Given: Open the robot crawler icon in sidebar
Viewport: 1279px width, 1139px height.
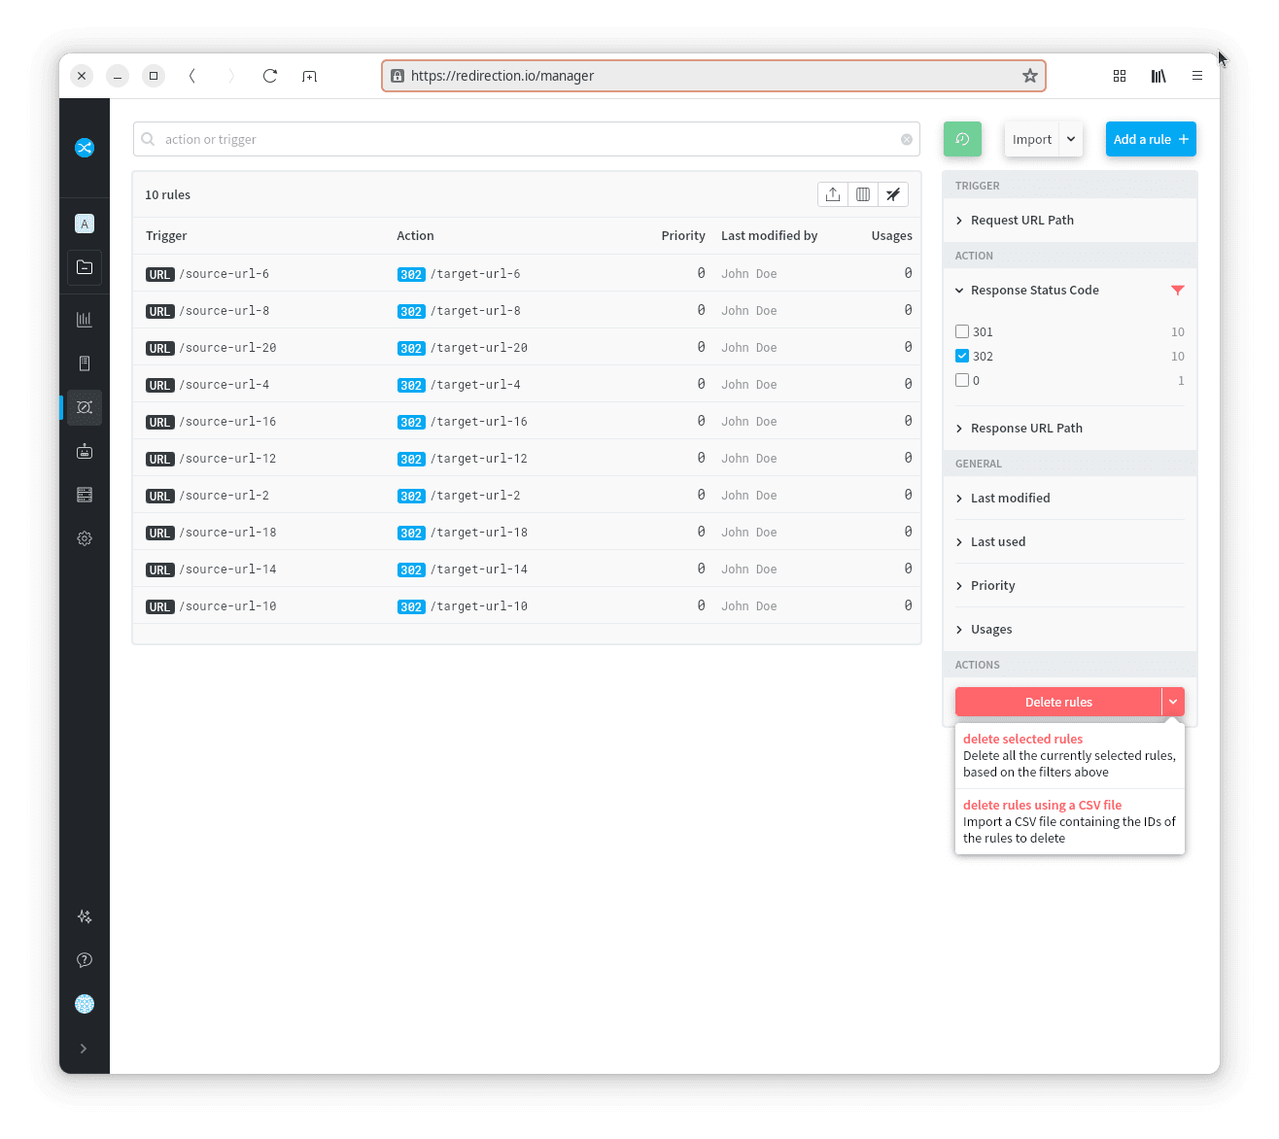Looking at the screenshot, I should [x=85, y=451].
